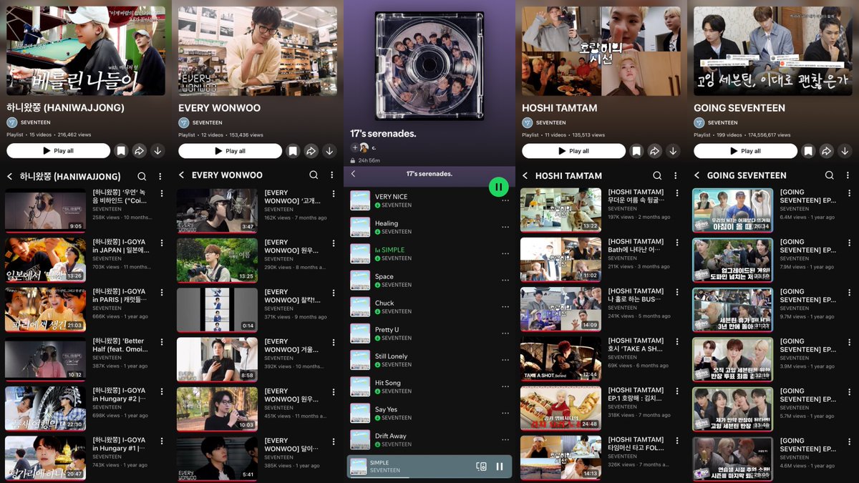Open options for the I-GOYA in PARIS video
Screen dimensions: 859x483
click(162, 292)
